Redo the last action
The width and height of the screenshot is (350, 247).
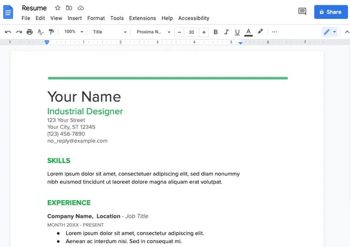click(19, 32)
